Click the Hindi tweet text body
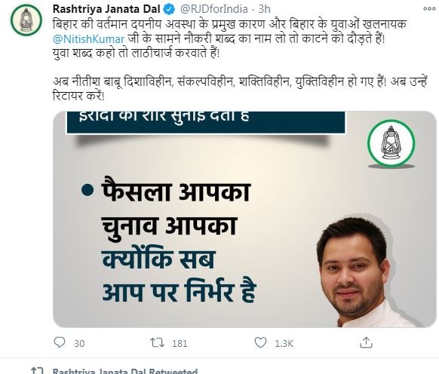Screen dimensions: 439x374 [240, 60]
